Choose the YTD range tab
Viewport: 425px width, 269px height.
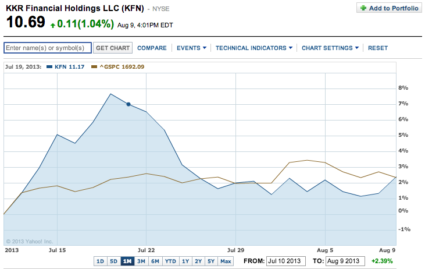(170, 261)
